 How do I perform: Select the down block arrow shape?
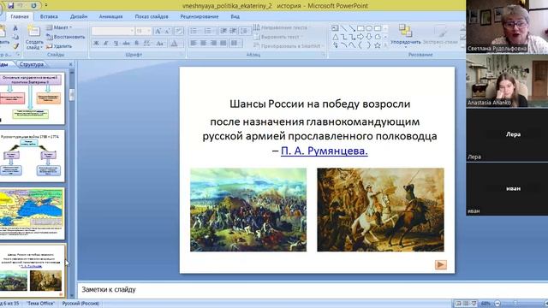tap(369, 37)
